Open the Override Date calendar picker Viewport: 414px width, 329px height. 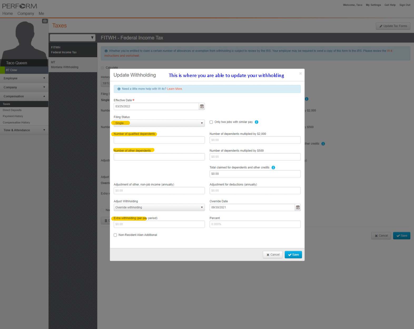(298, 207)
